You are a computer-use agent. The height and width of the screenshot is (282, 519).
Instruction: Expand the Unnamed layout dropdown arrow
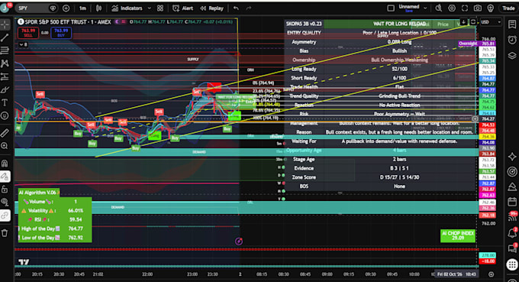pyautogui.click(x=425, y=8)
